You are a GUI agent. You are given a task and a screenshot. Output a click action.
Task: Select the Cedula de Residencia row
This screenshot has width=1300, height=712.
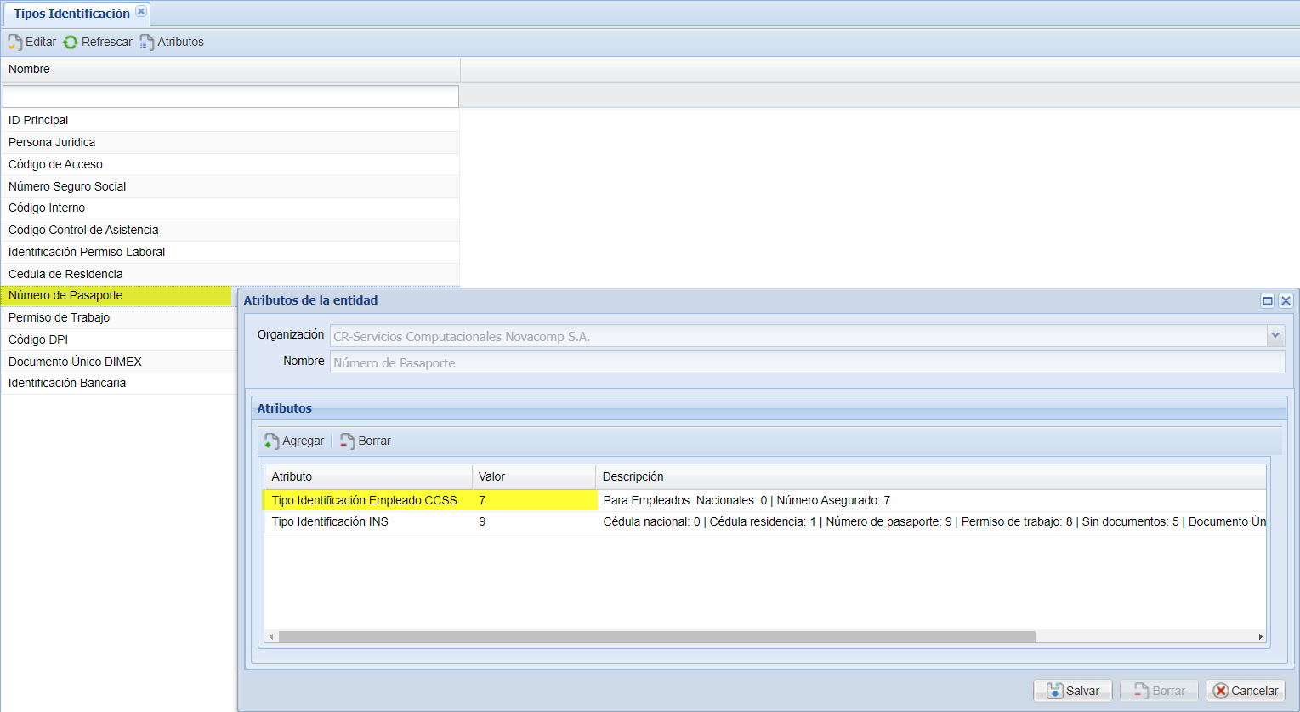click(x=230, y=274)
